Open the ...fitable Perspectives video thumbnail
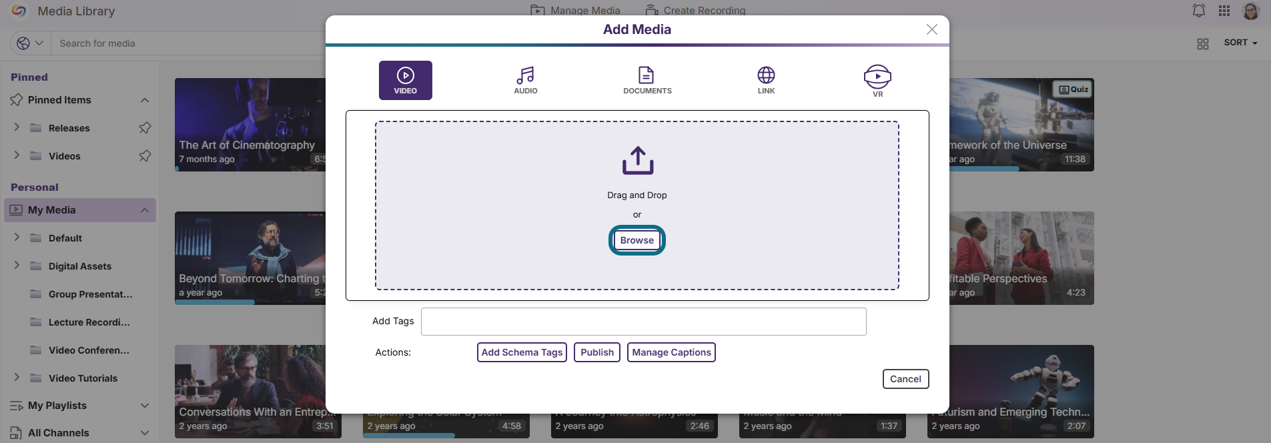 [1021, 258]
